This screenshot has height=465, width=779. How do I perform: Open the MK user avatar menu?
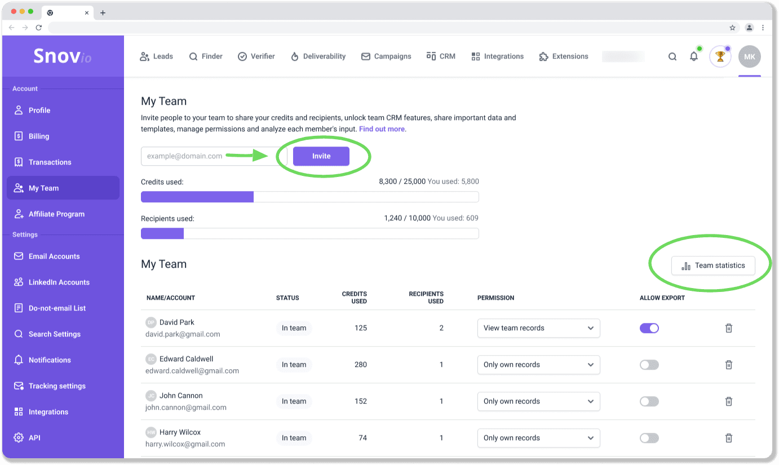click(x=749, y=56)
